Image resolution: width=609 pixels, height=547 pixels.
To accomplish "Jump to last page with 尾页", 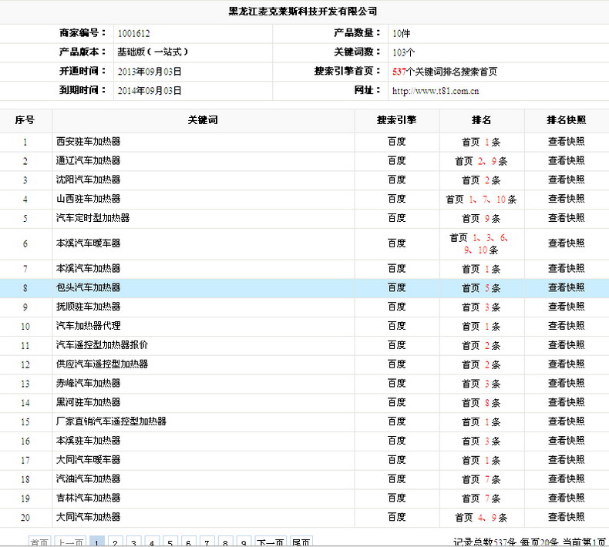I will (301, 542).
